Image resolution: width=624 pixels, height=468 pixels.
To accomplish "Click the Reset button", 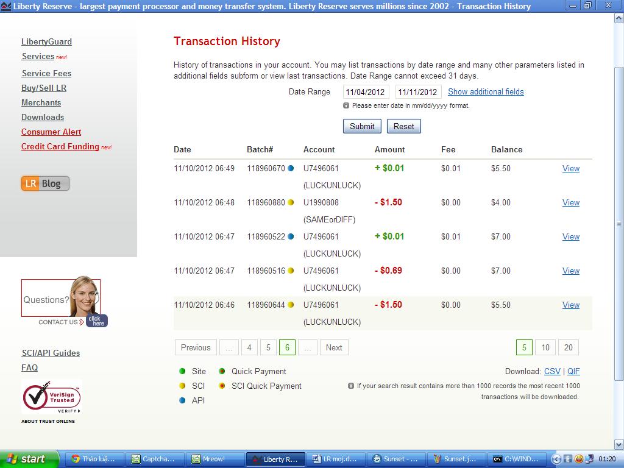I will [x=403, y=126].
